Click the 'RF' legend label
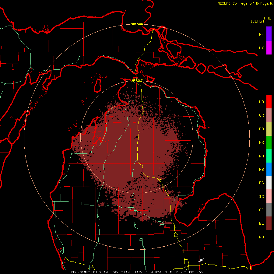This screenshot has height=274, width=274. point(261,34)
